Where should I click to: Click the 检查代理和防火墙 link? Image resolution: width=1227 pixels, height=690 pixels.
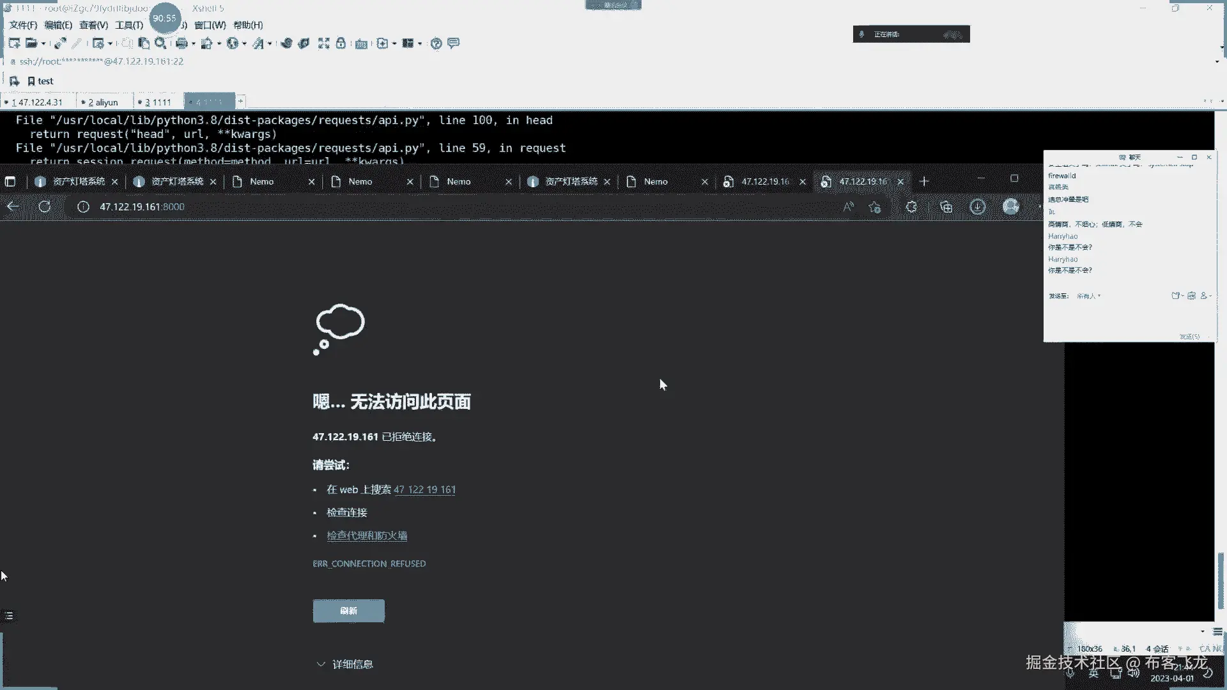pos(367,536)
